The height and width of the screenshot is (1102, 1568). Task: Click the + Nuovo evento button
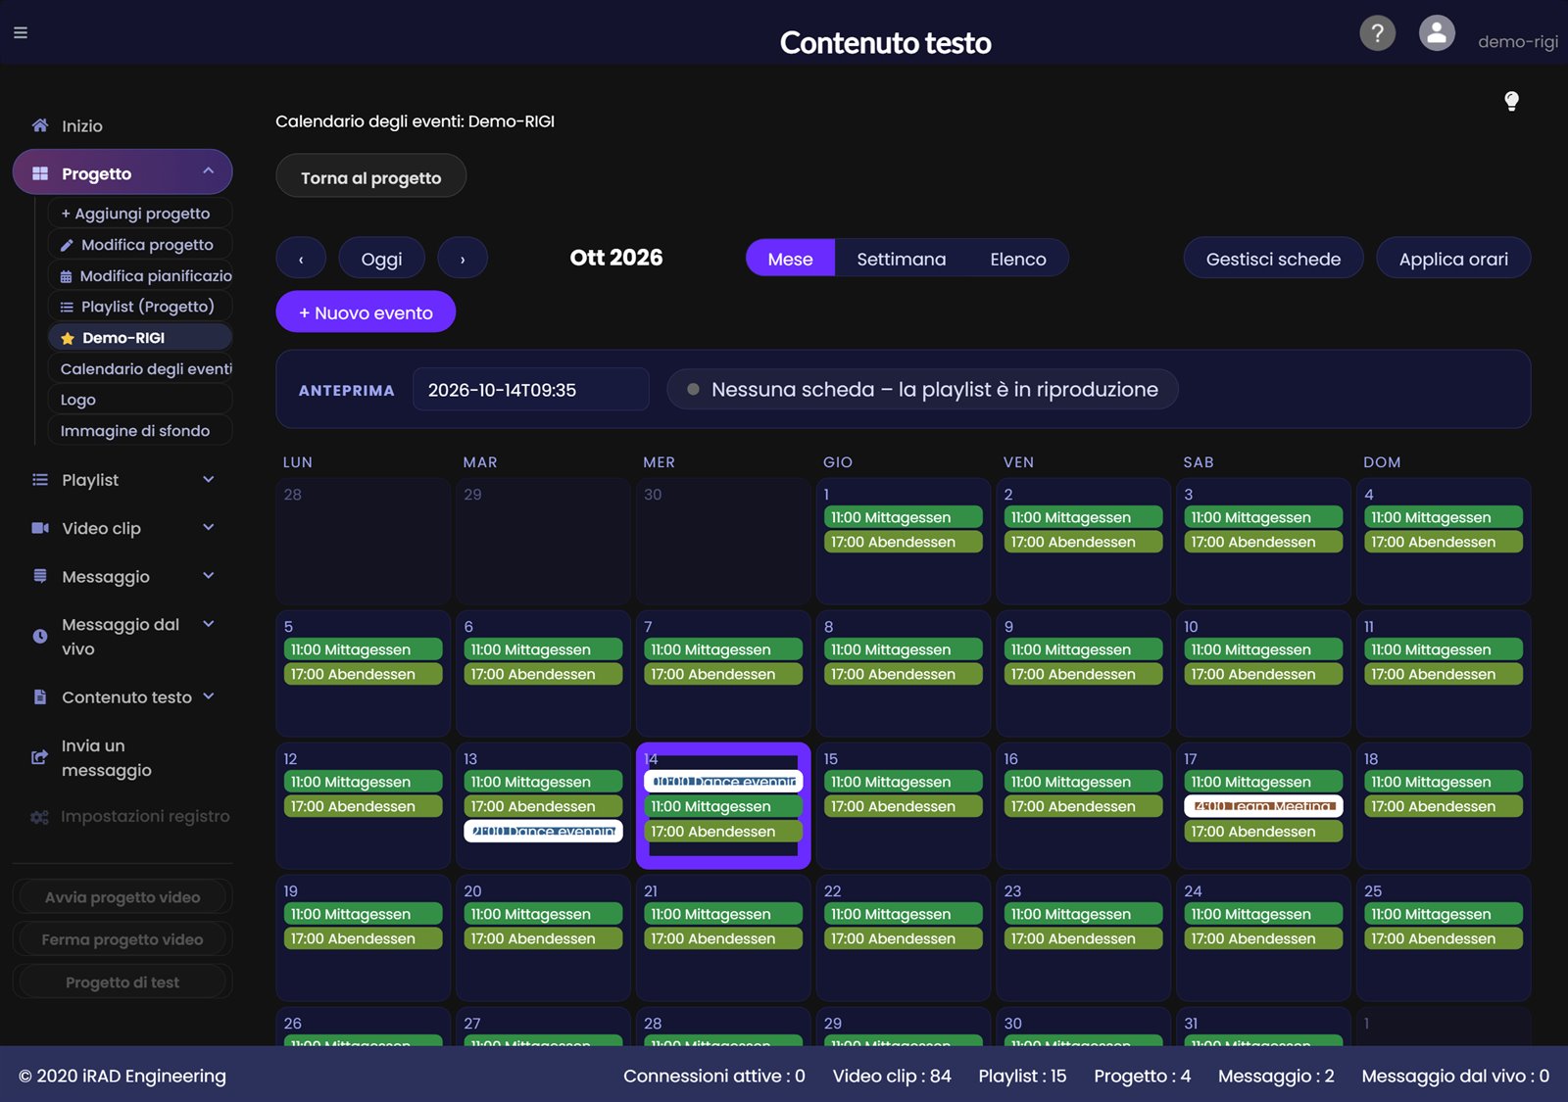tap(366, 312)
